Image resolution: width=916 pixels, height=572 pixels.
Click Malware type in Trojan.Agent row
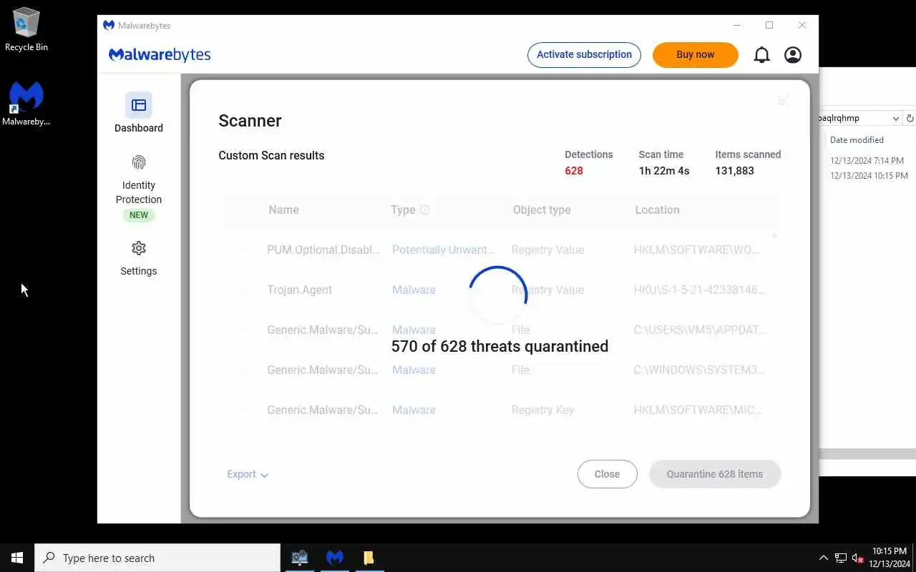[414, 290]
